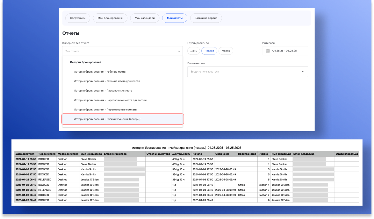Click the Место действия column header
This screenshot has height=219, width=374.
pyautogui.click(x=68, y=154)
